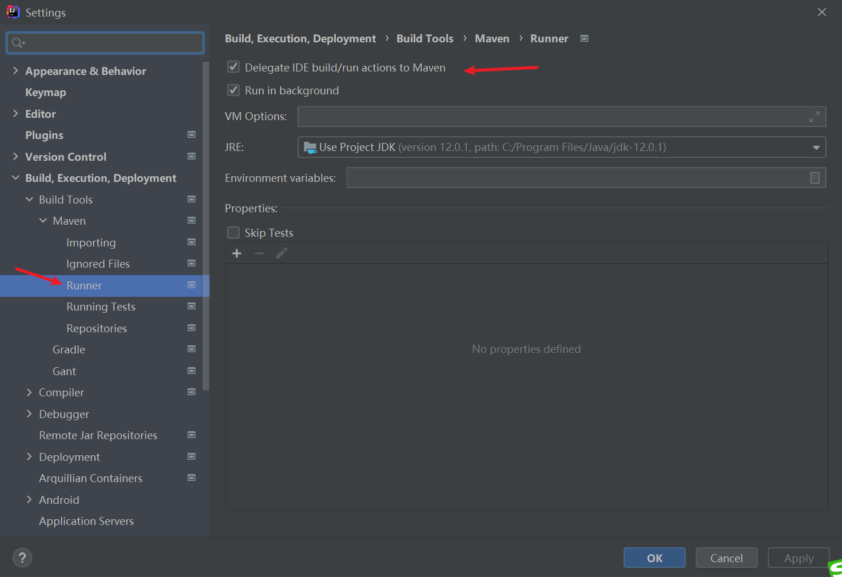Open Remote Jar Repositories settings
The height and width of the screenshot is (577, 842).
(98, 435)
